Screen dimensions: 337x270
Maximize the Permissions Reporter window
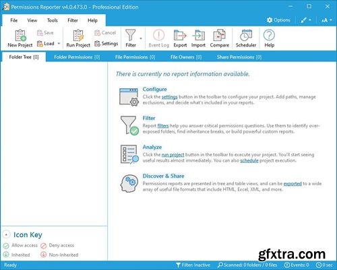coord(309,6)
